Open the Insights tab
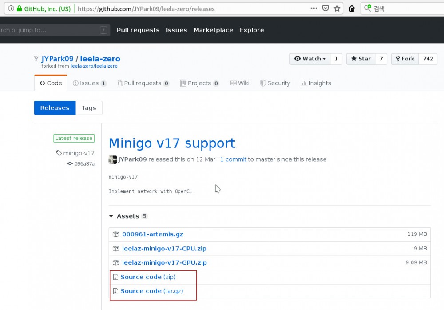 pyautogui.click(x=316, y=83)
